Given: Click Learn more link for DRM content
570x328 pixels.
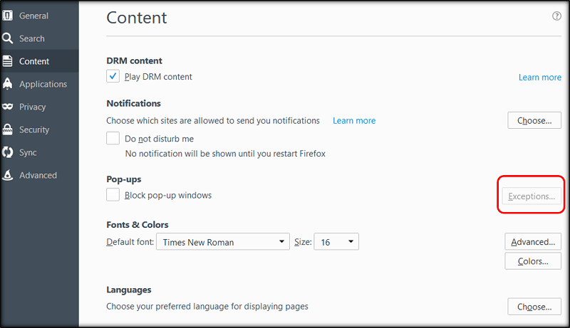Looking at the screenshot, I should coord(539,78).
